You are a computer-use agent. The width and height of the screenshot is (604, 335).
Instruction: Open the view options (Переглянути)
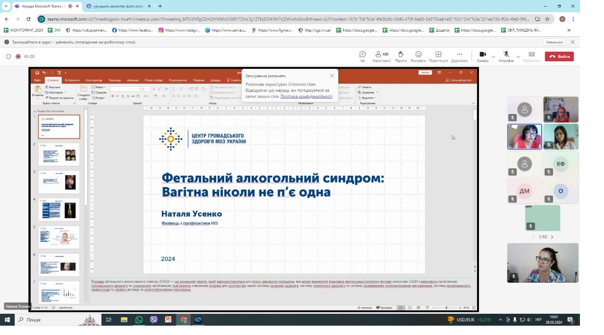(x=438, y=56)
